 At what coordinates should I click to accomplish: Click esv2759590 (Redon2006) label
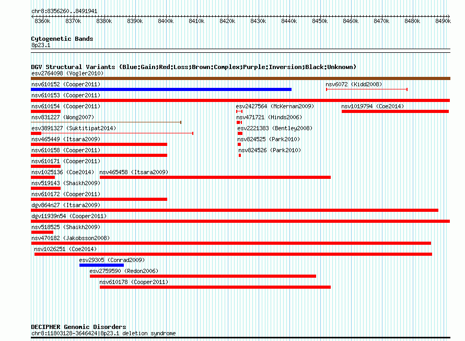tap(124, 271)
